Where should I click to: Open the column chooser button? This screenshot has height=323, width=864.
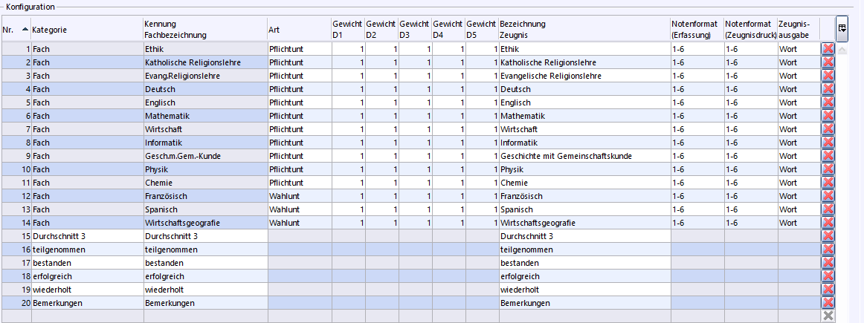pos(842,27)
